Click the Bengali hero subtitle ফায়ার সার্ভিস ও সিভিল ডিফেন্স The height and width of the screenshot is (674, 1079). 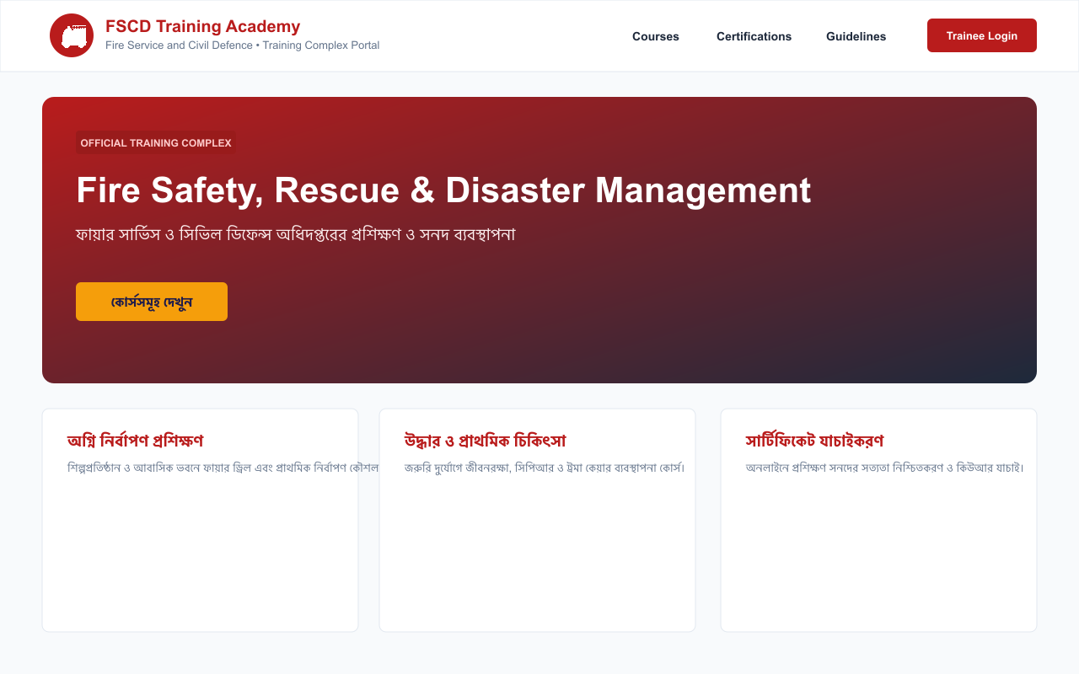296,234
